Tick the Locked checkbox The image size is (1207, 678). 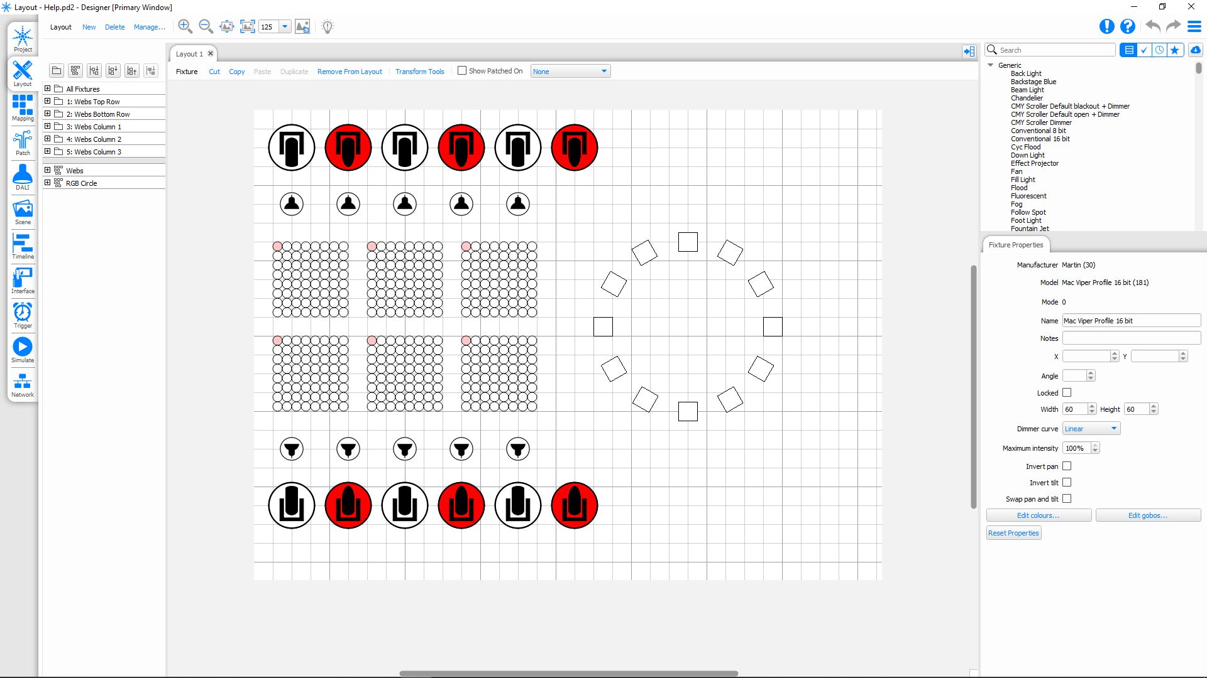pyautogui.click(x=1067, y=393)
